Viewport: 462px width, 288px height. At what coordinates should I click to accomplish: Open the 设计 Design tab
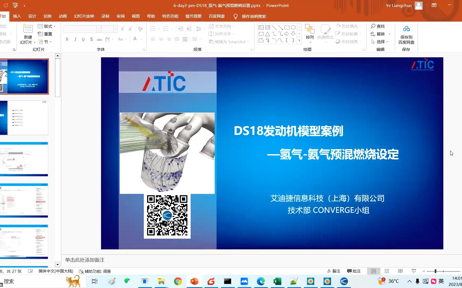(32, 16)
